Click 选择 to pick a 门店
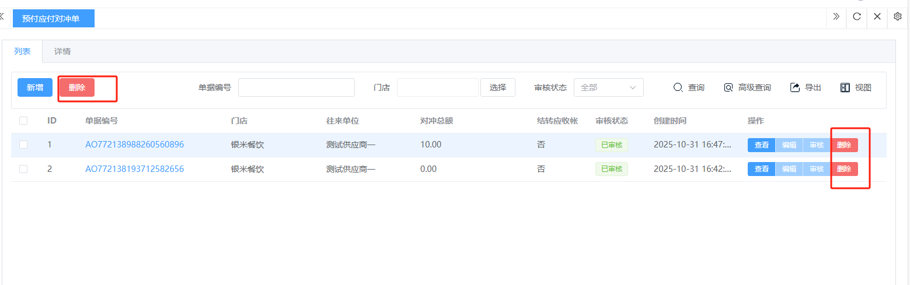This screenshot has width=910, height=285. [497, 87]
